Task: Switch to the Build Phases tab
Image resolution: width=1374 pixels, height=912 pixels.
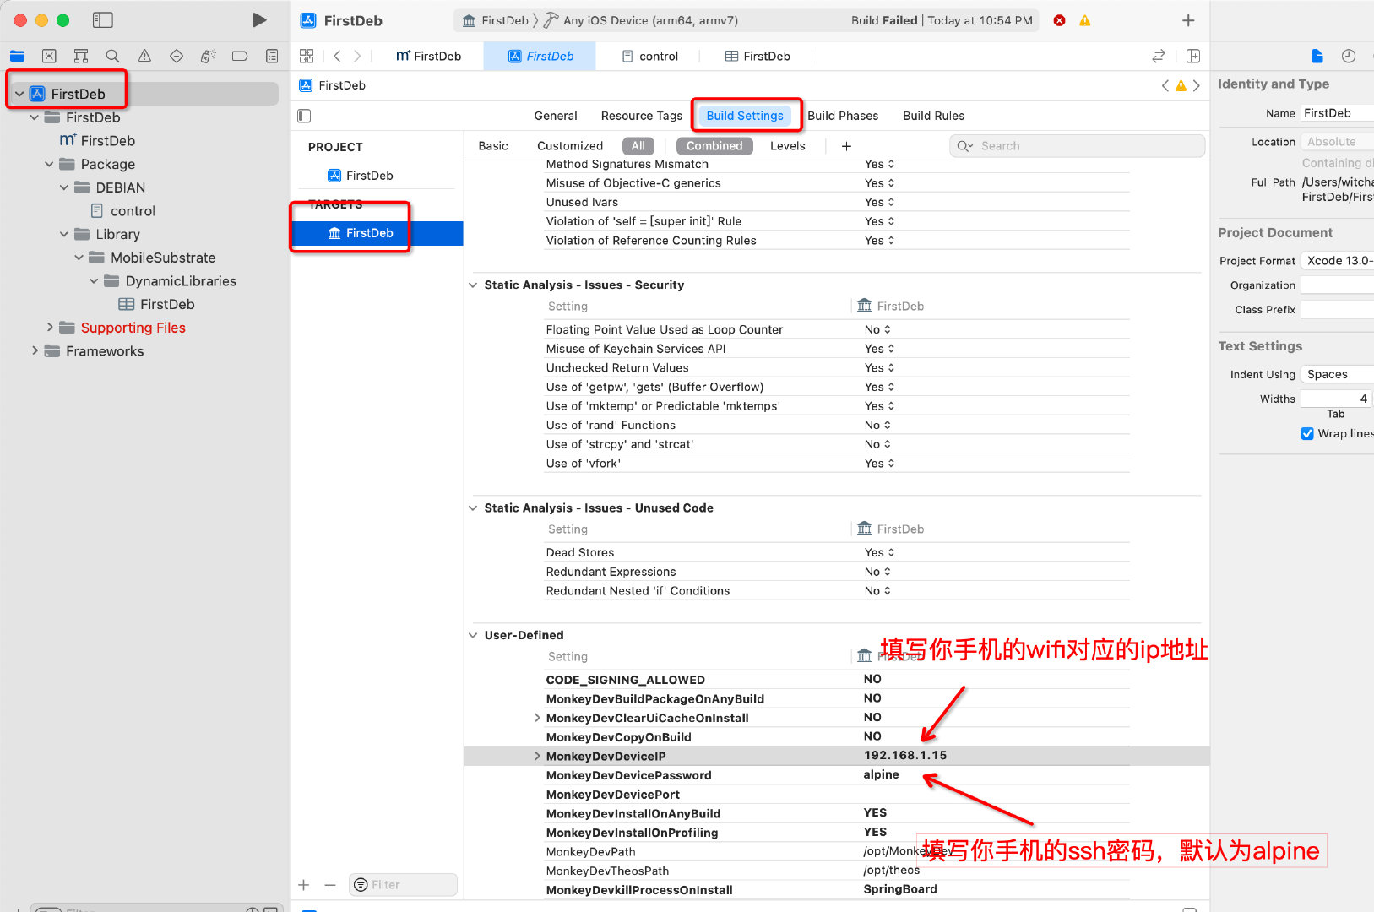Action: point(843,116)
